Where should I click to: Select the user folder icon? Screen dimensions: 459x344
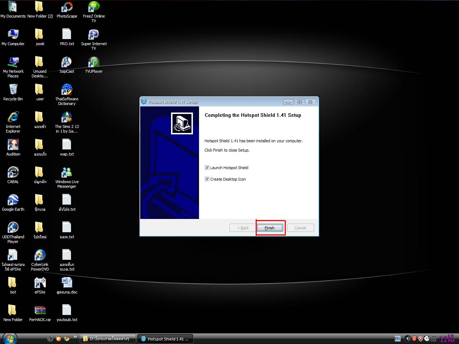pos(40,92)
